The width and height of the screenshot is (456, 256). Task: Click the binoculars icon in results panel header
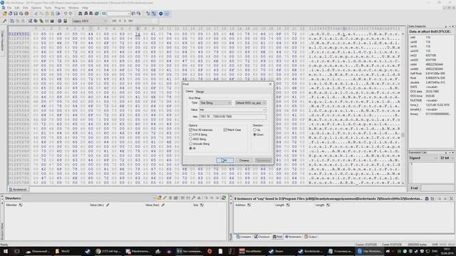click(427, 199)
